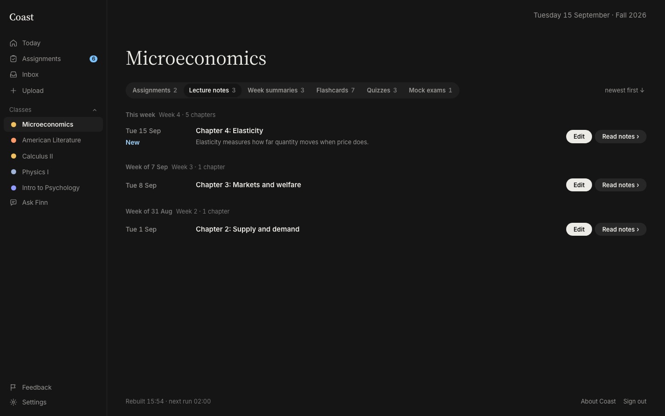665x416 pixels.
Task: Open the Ask Finn chat icon
Action: pos(13,202)
